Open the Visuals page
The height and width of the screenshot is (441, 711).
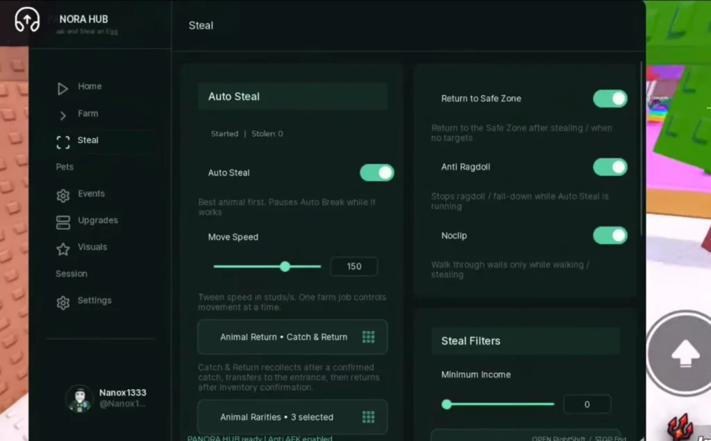click(92, 247)
